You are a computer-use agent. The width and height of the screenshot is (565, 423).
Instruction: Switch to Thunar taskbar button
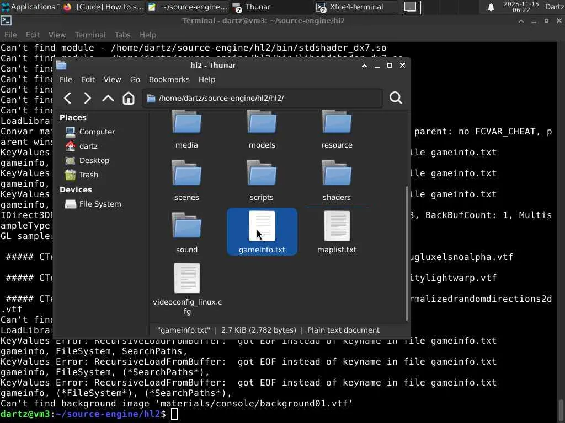coord(271,7)
